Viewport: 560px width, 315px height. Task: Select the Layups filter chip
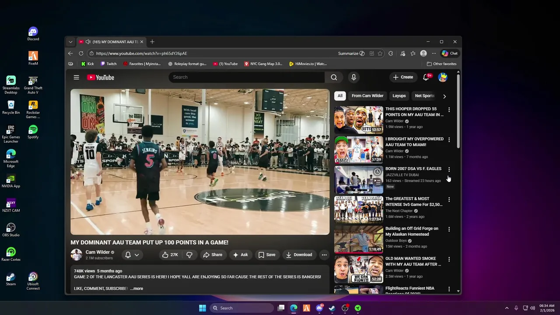point(399,96)
